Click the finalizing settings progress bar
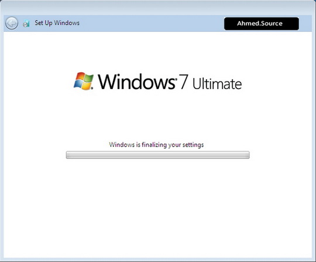Screen dimensions: 316x262 (x=157, y=155)
